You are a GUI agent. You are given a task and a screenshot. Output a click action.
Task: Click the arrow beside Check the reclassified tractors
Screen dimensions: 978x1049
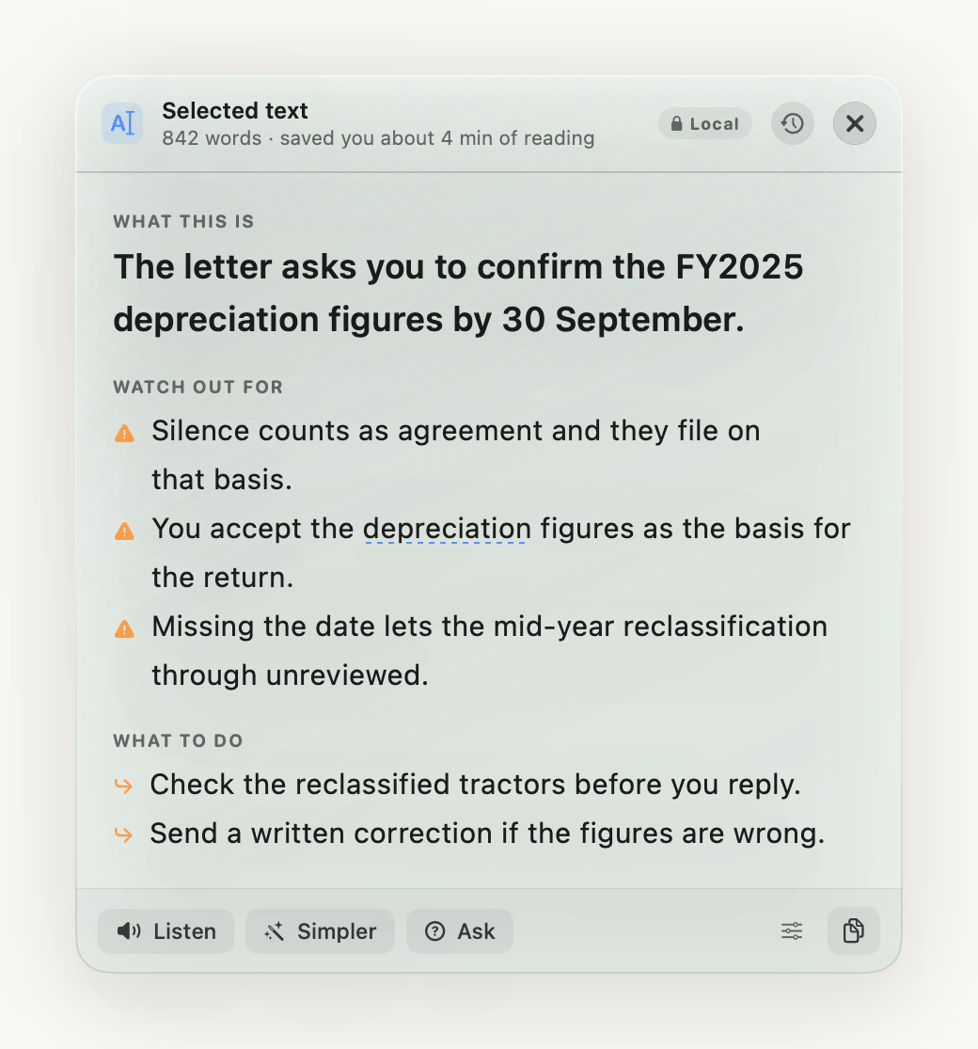click(x=124, y=786)
